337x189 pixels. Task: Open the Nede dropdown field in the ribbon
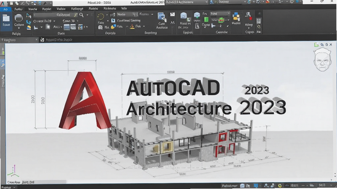point(128,14)
